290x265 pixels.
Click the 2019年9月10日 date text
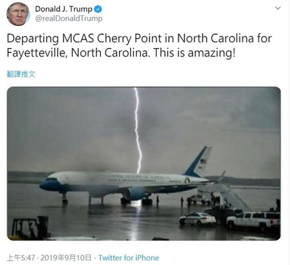(66, 258)
